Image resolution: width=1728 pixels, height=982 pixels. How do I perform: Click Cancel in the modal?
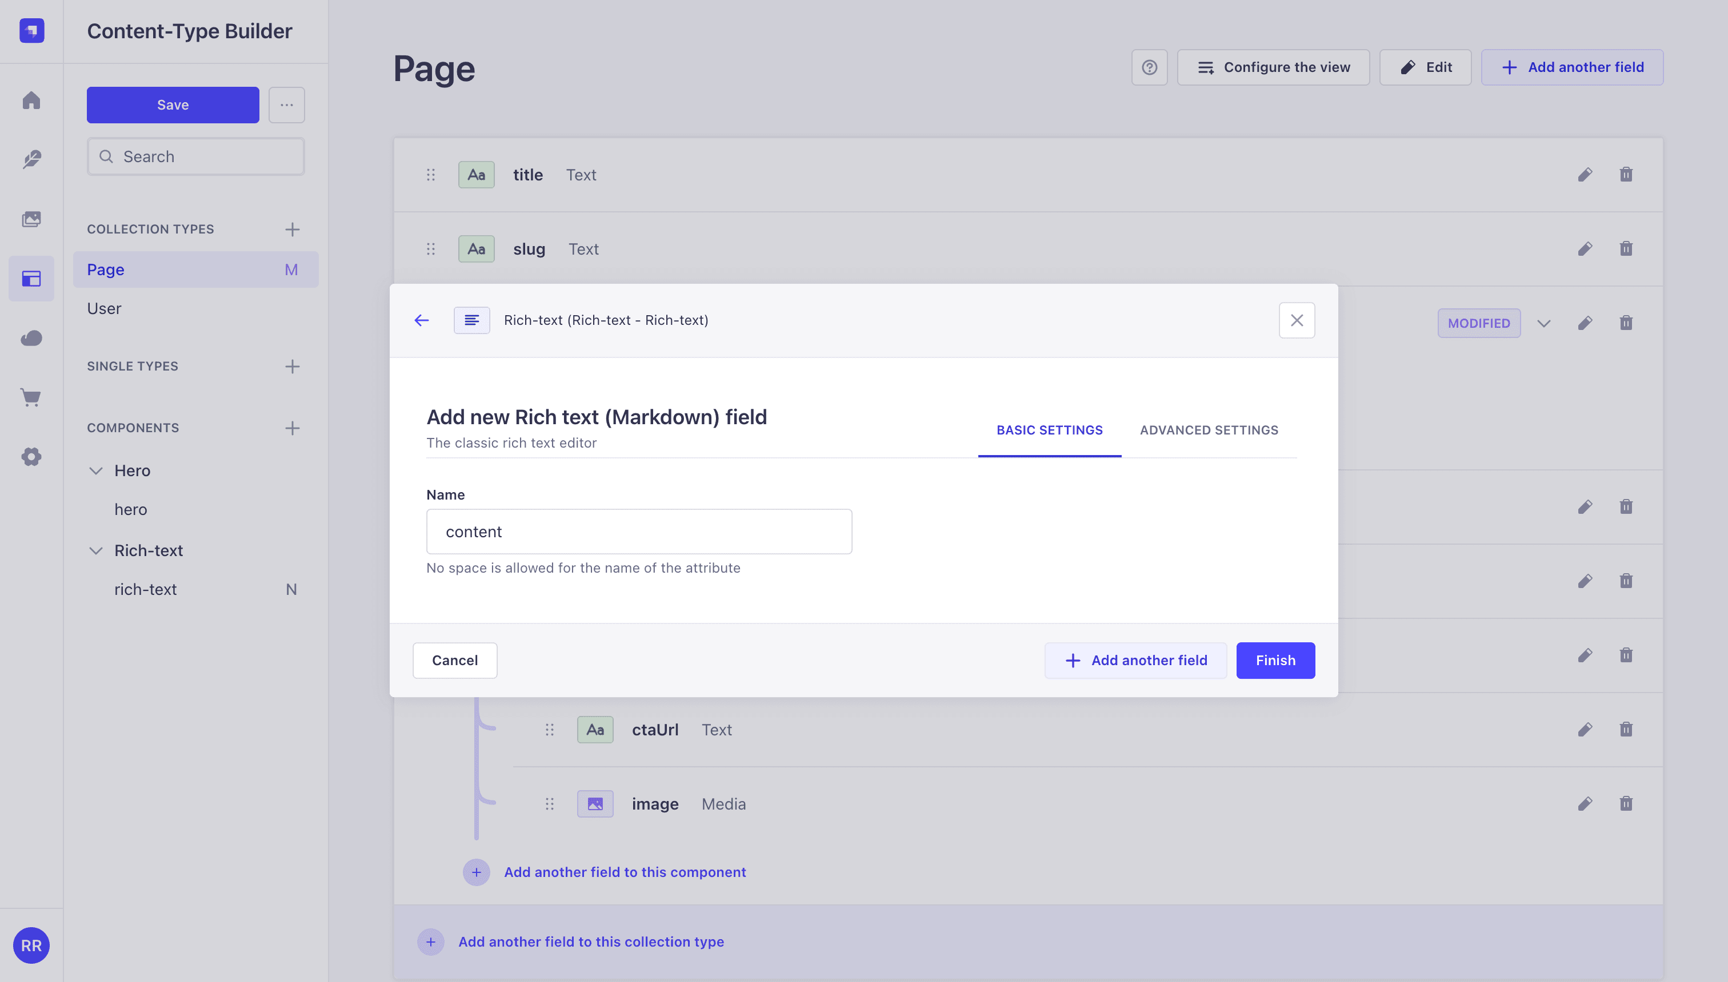[455, 661]
